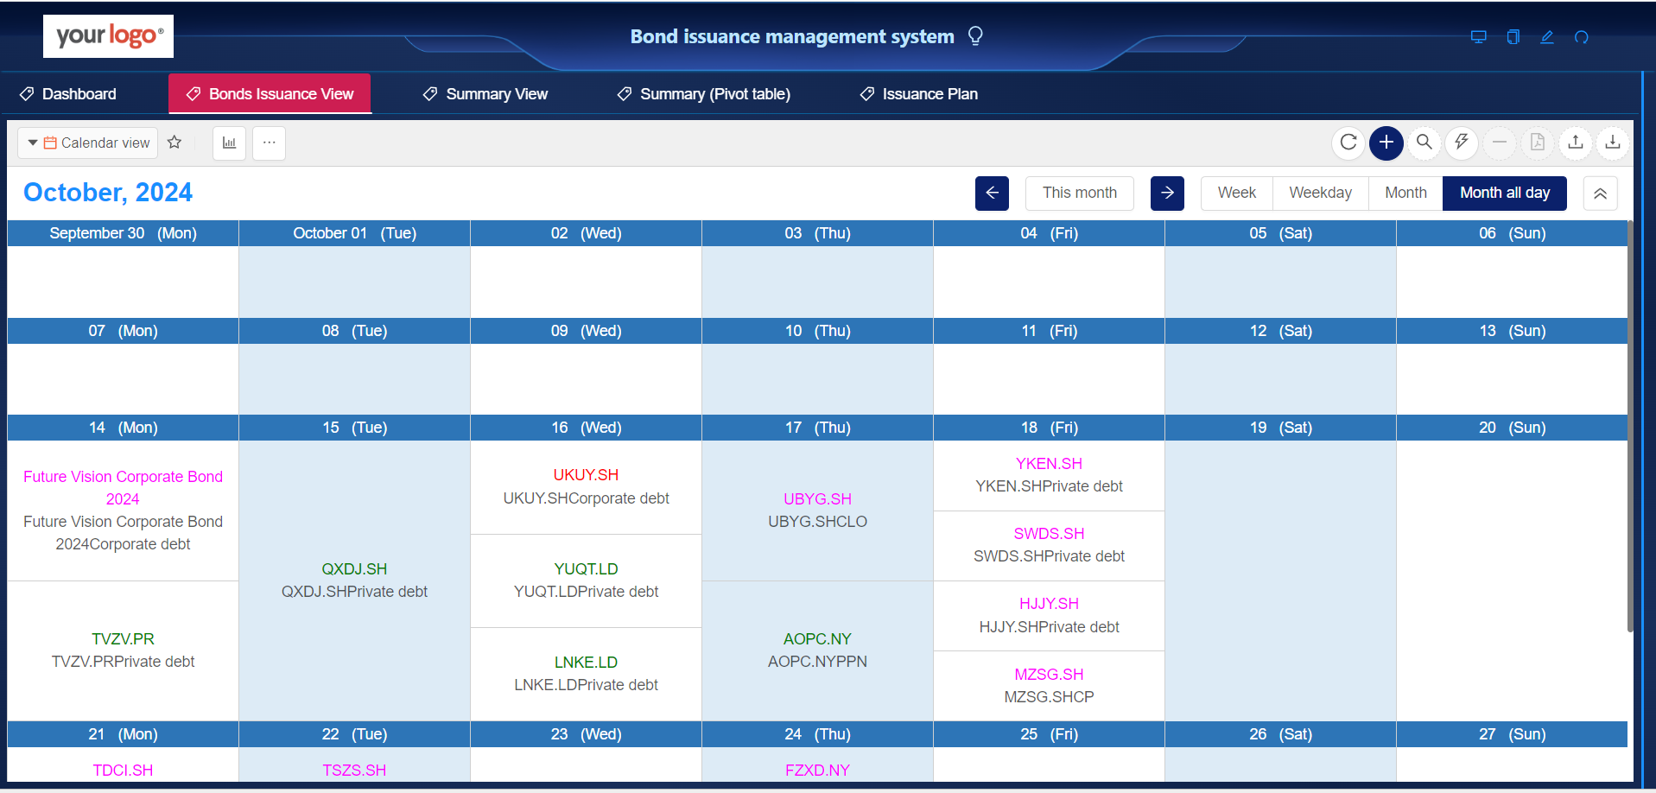Open the YUQT.LD event
The width and height of the screenshot is (1656, 793).
[x=586, y=580]
